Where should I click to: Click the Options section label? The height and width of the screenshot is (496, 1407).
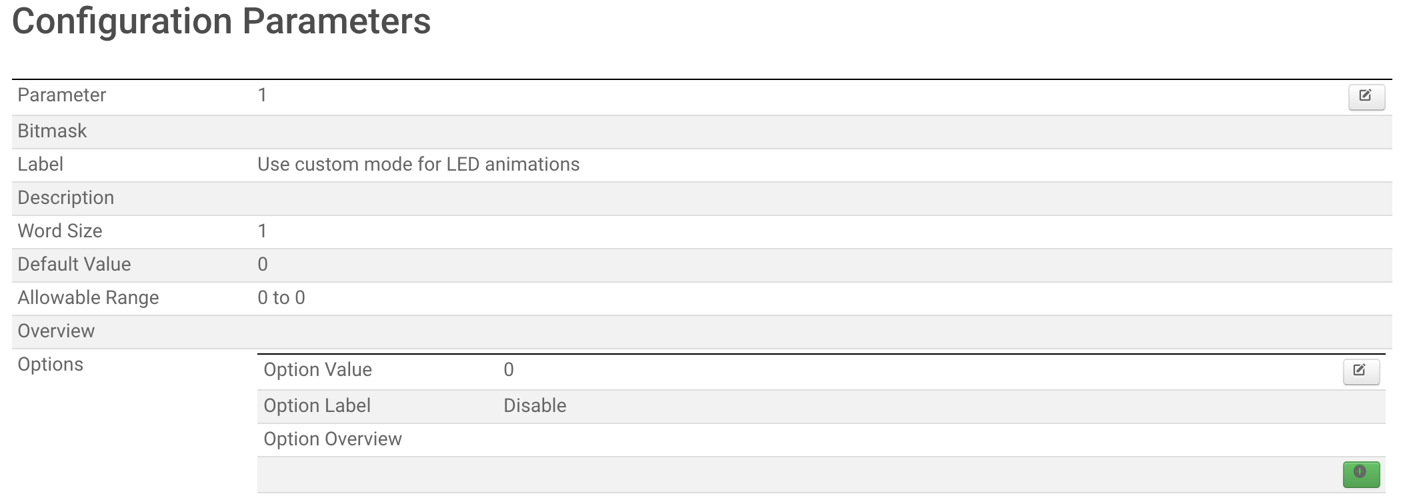point(50,365)
